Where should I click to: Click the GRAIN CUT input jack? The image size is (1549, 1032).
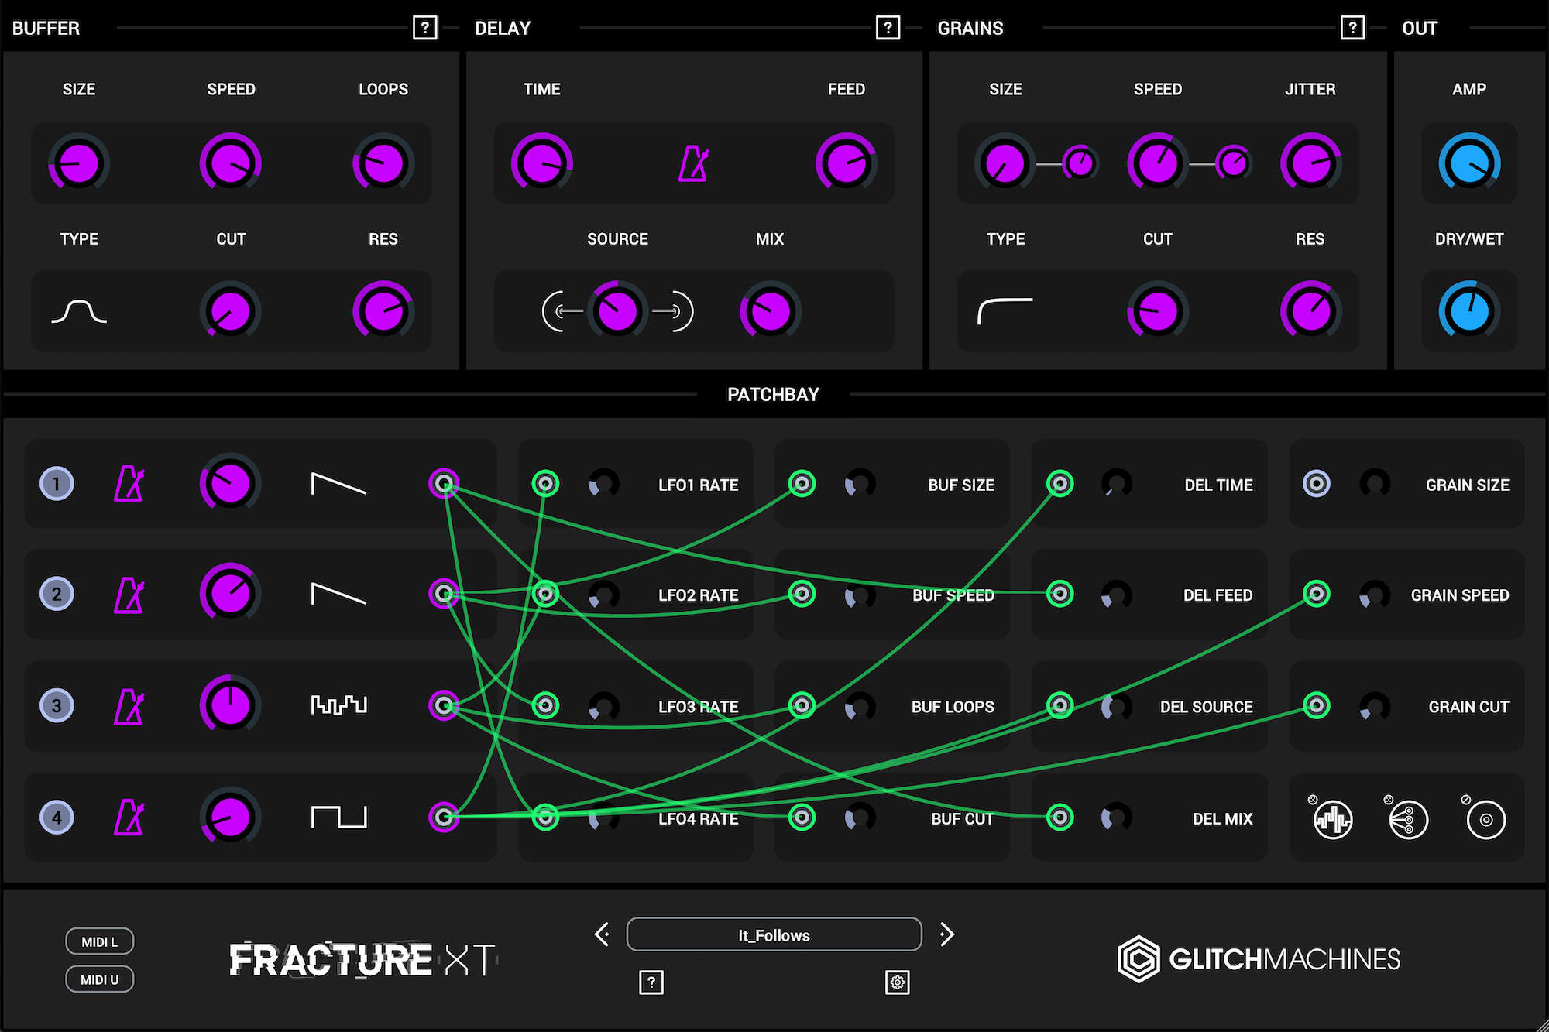tap(1316, 705)
